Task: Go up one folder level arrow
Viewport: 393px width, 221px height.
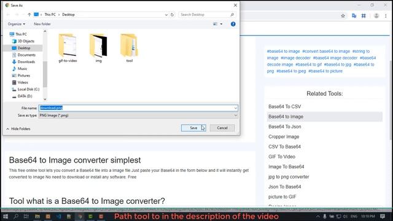Action: click(x=29, y=15)
